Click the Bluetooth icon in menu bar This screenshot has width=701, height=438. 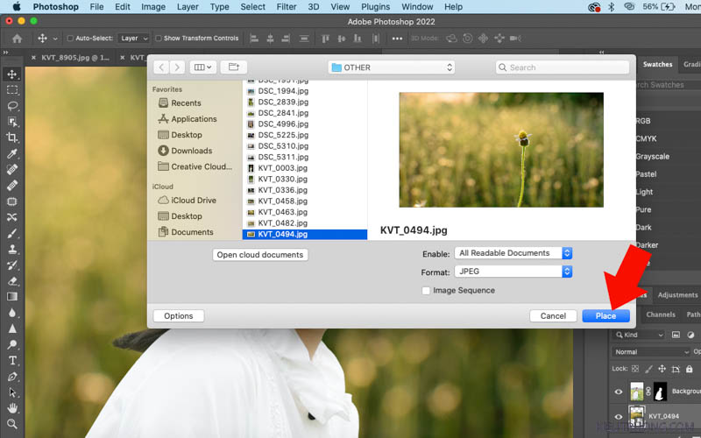click(611, 7)
